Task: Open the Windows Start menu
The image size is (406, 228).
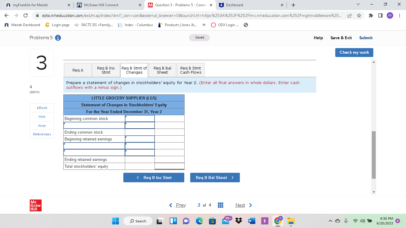Action: coord(115,221)
